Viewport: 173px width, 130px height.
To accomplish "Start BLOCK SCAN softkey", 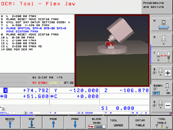I will click(97, 123).
